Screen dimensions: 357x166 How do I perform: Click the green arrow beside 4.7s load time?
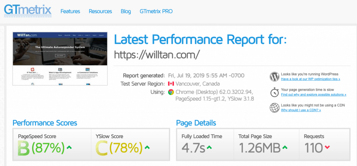point(209,147)
